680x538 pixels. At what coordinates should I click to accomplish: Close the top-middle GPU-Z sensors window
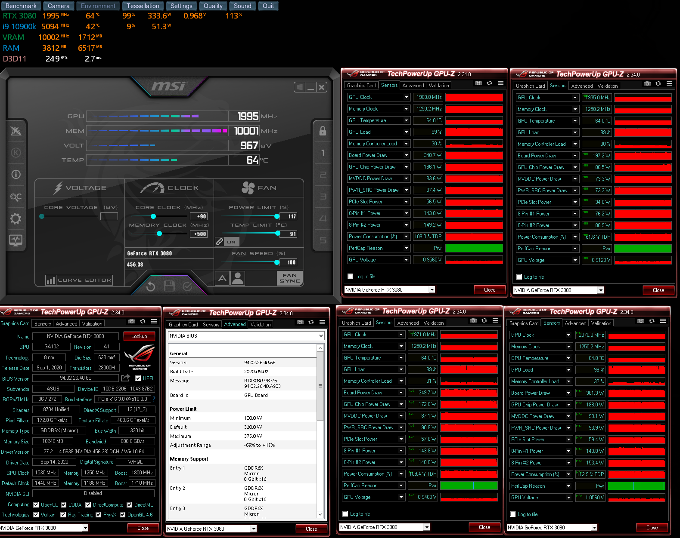pos(490,290)
